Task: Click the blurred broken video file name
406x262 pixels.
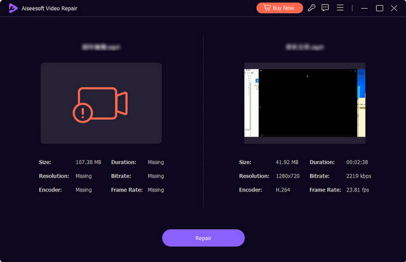Action: (101, 47)
